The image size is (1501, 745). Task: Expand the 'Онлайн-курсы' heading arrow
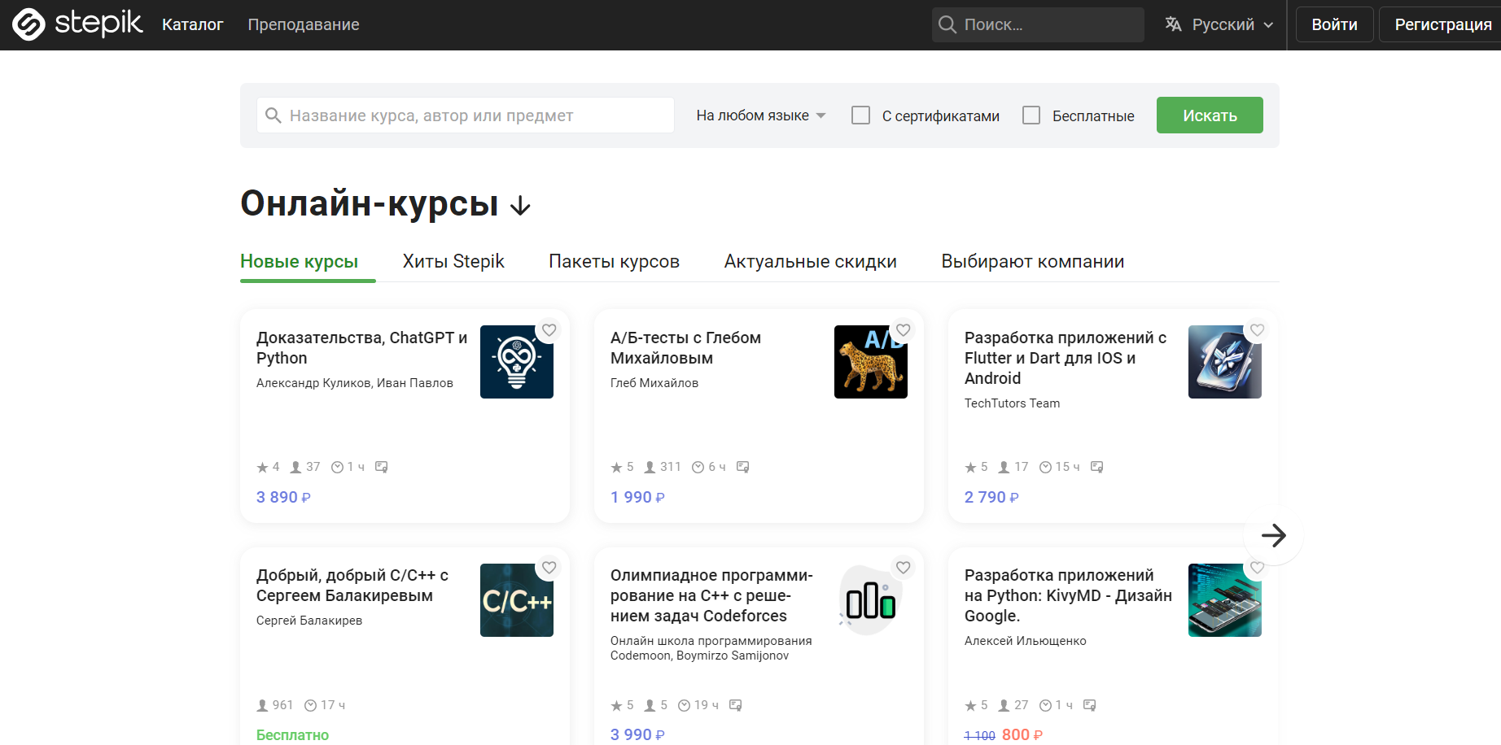tap(520, 207)
